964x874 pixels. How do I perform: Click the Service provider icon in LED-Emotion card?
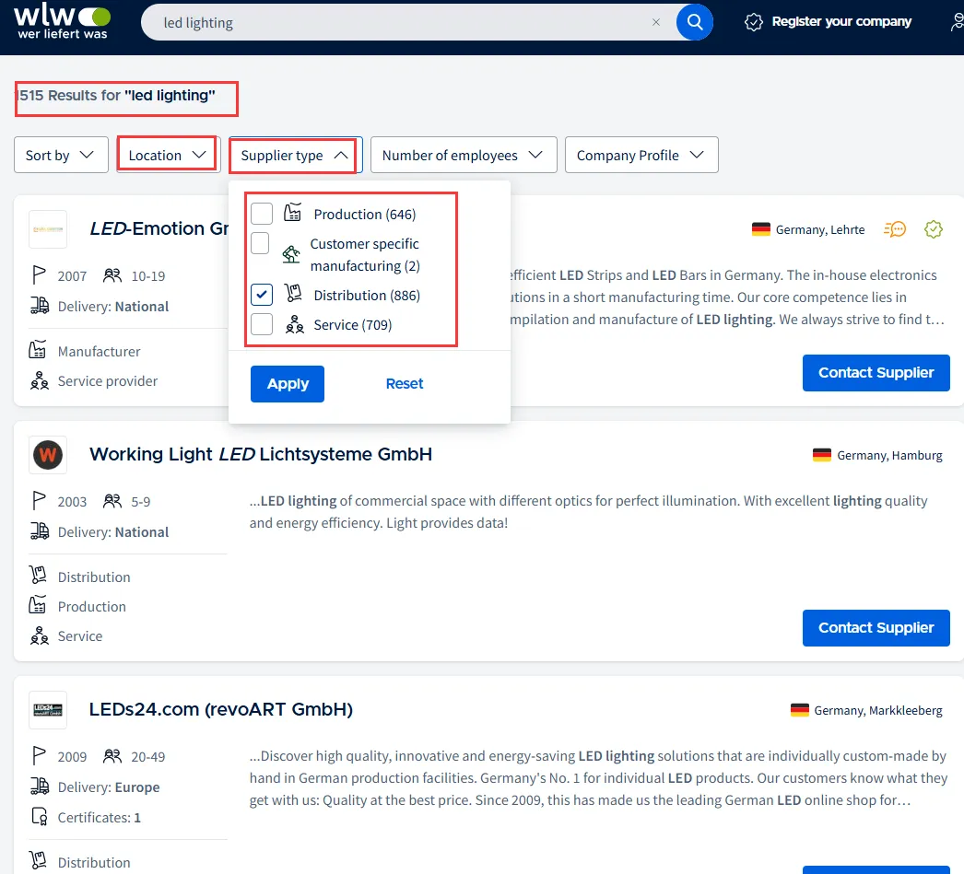coord(40,380)
